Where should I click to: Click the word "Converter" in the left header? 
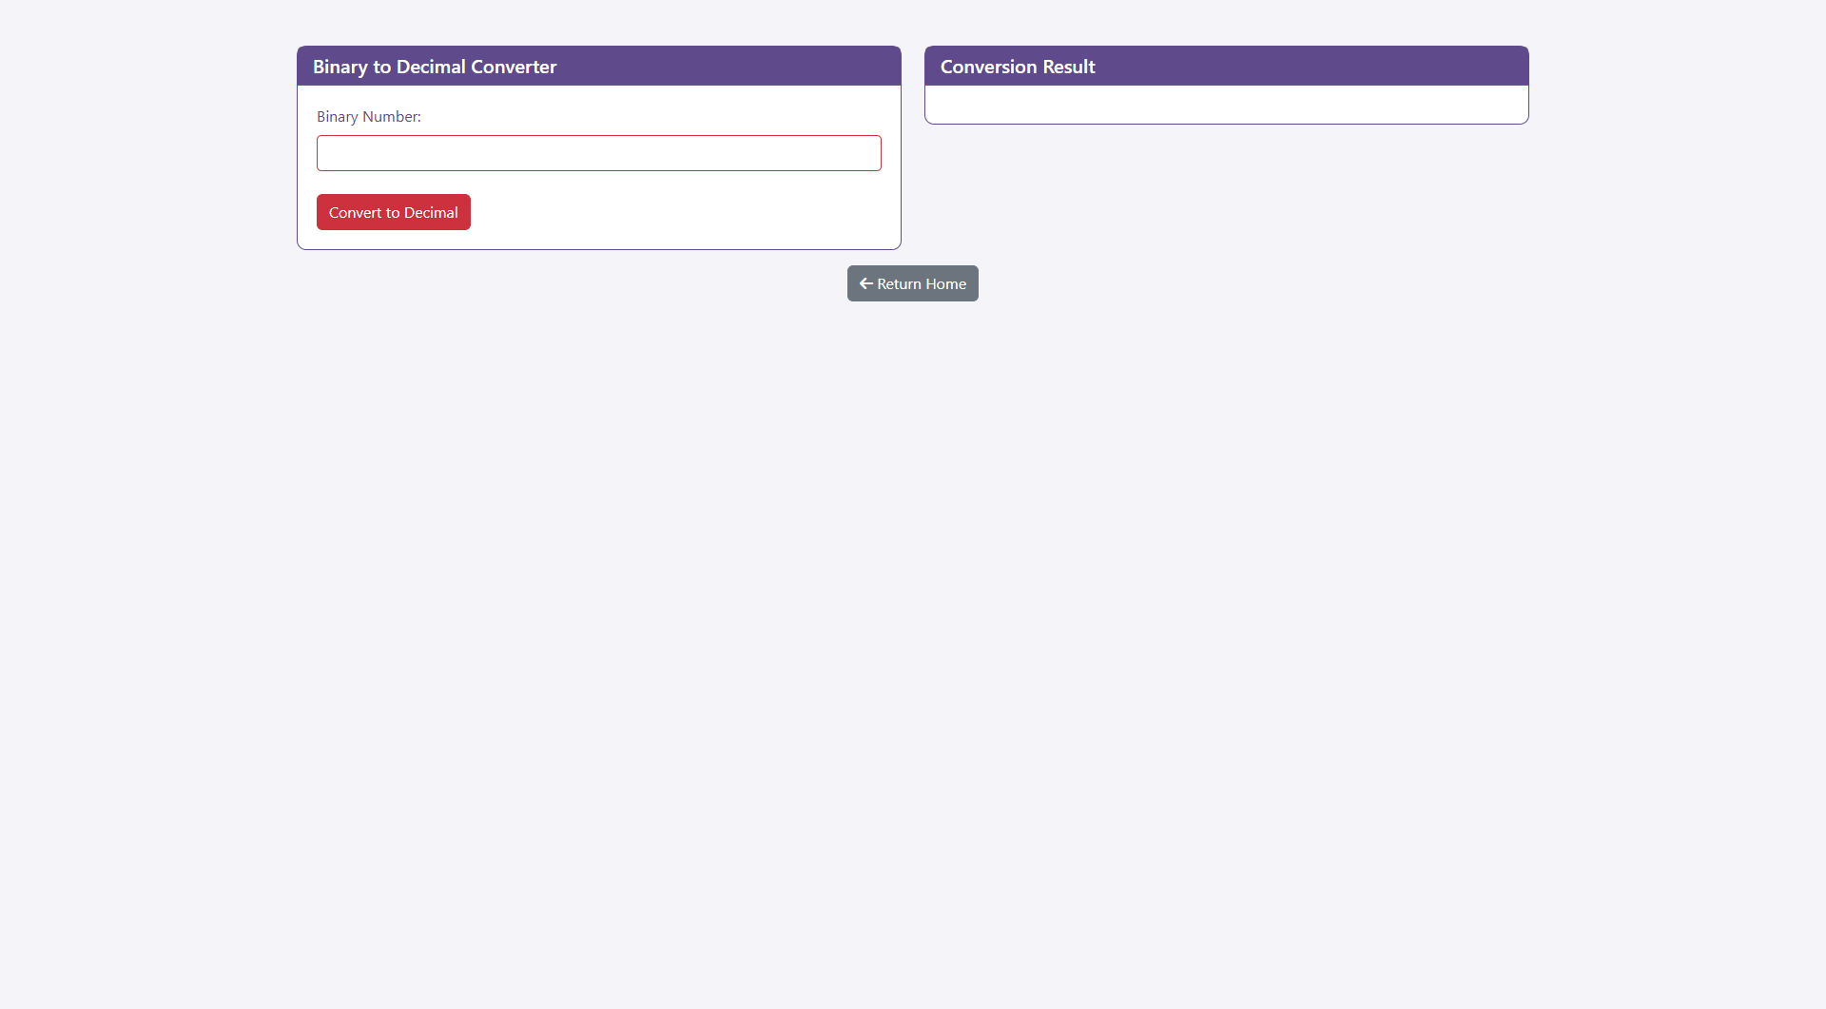coord(514,67)
